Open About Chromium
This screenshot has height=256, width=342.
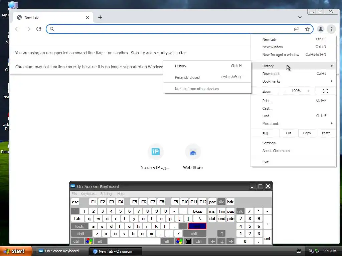tap(293, 151)
